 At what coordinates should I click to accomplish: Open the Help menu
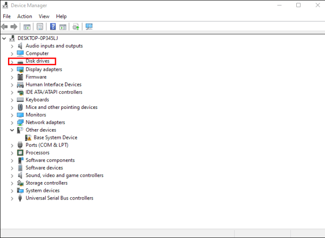(61, 16)
